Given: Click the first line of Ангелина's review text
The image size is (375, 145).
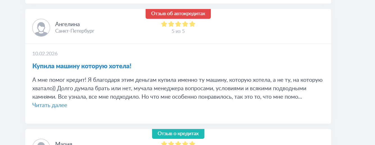Looking at the screenshot, I should pyautogui.click(x=177, y=80).
